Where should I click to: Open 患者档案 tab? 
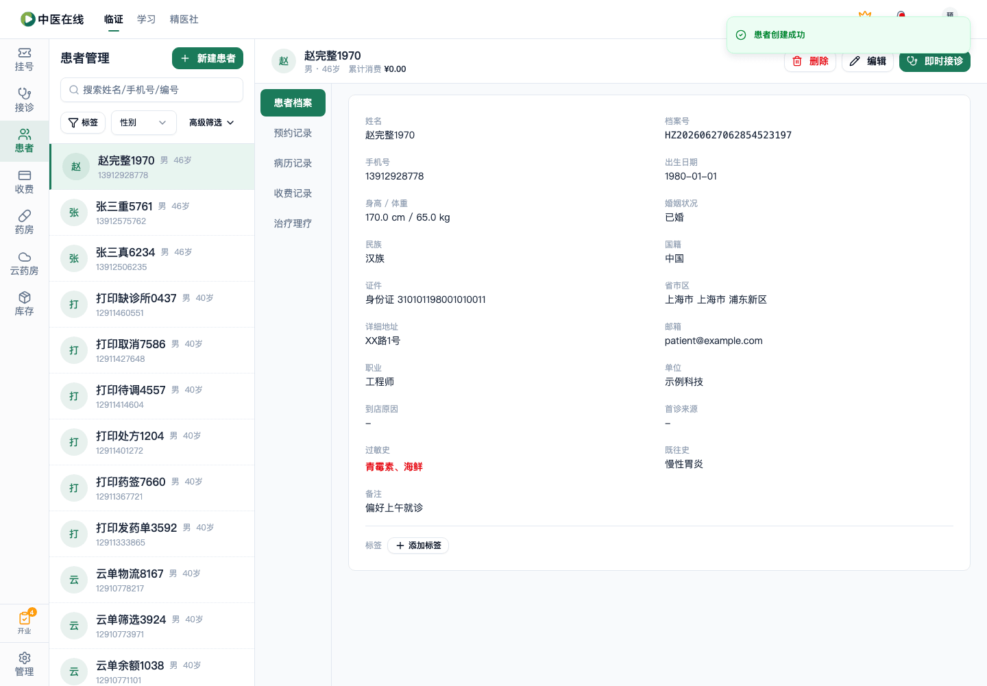tap(293, 103)
